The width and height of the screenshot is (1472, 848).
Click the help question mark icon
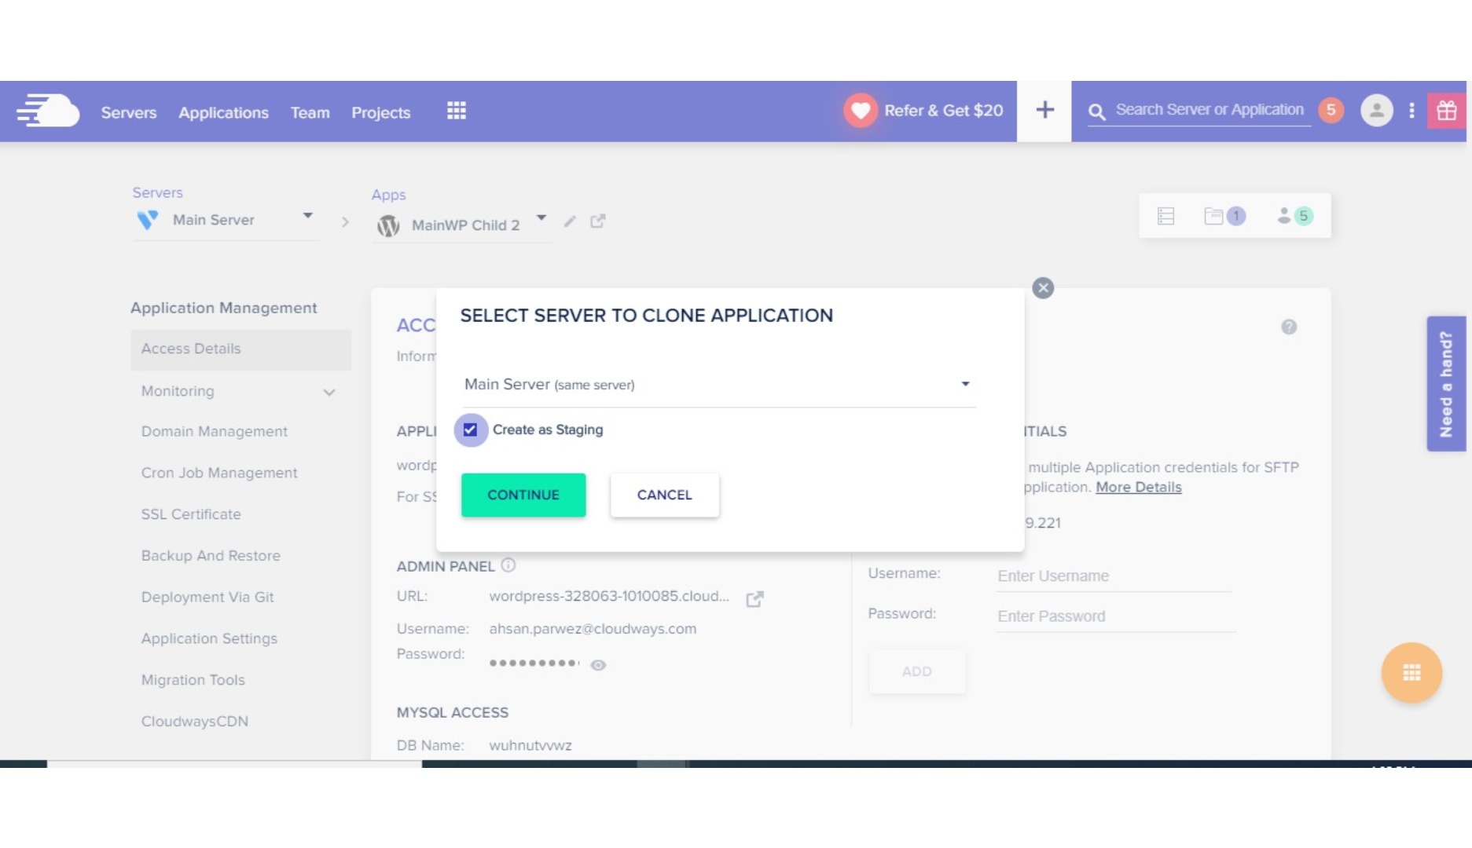click(1289, 327)
